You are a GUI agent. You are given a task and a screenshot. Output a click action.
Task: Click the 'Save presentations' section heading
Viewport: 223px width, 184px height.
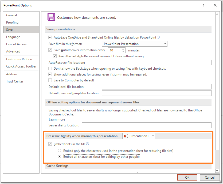[x=61, y=29]
